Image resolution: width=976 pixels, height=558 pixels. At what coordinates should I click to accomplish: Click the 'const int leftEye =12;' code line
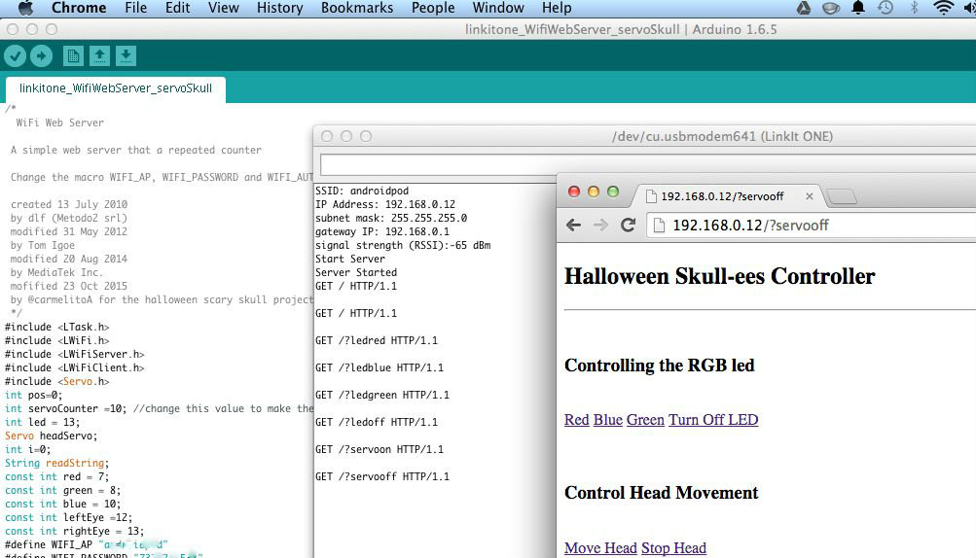coord(68,517)
